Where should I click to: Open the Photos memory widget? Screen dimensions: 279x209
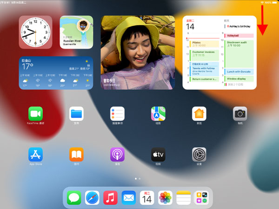(138, 52)
